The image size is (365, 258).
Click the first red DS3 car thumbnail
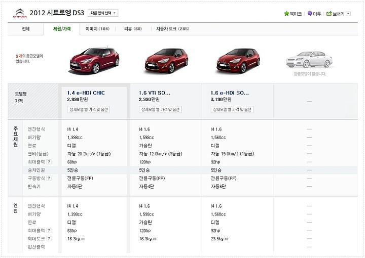94,60
